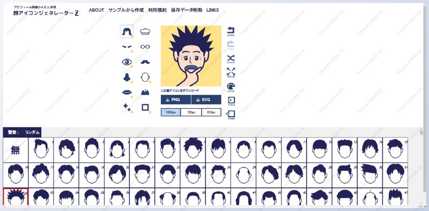This screenshot has width=429, height=211.
Task: Choose the square frame background category
Action: click(145, 108)
